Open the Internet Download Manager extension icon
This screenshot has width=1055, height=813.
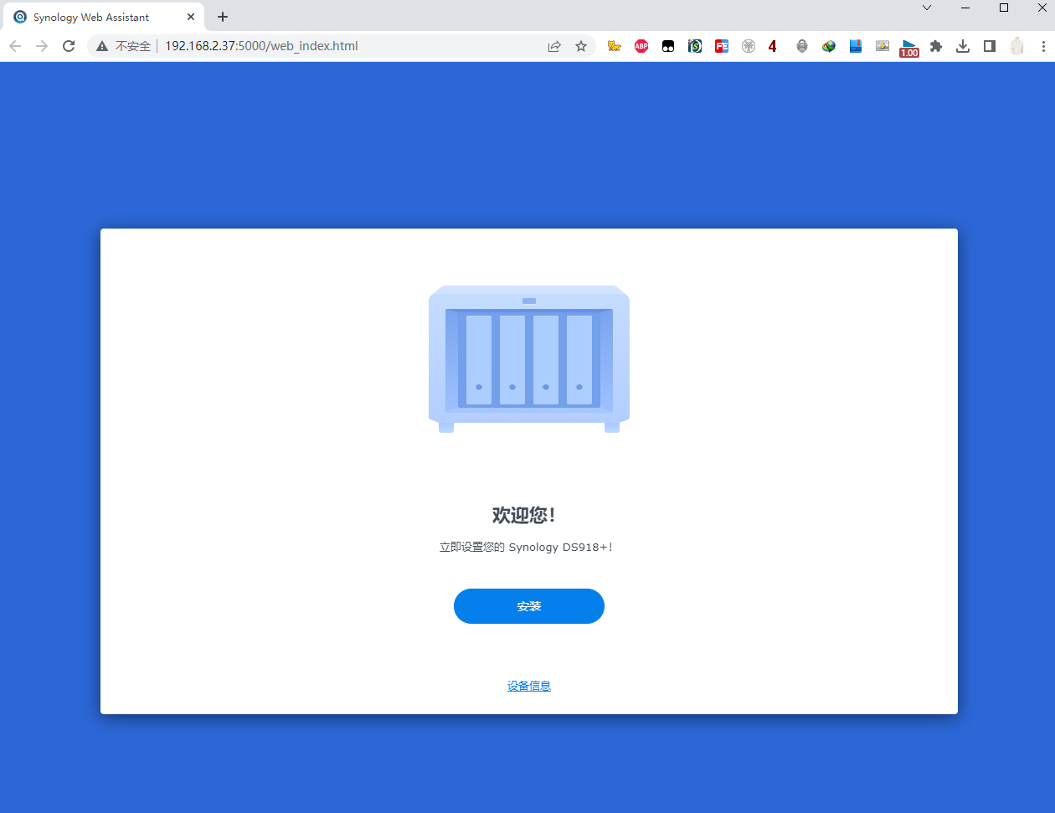pyautogui.click(x=829, y=46)
